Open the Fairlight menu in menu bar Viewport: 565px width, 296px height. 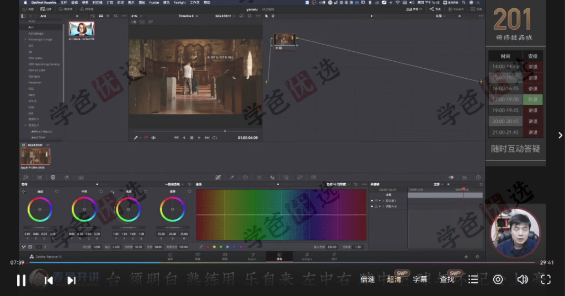pos(179,3)
